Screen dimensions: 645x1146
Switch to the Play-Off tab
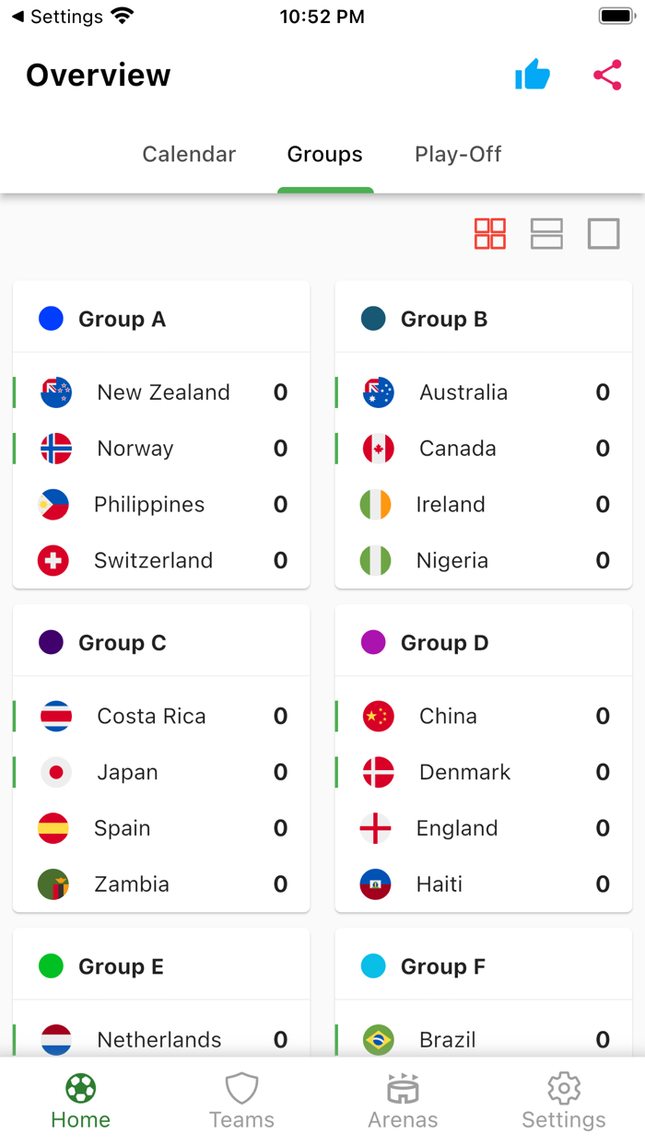click(x=458, y=154)
